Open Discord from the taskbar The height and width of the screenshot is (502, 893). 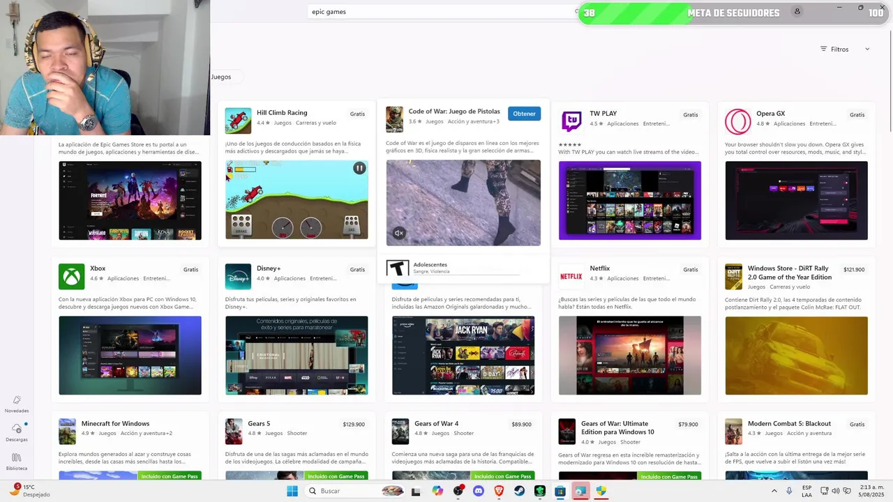pyautogui.click(x=479, y=491)
